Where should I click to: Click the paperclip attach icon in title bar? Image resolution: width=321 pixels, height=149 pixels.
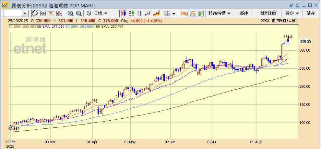[x=292, y=5]
